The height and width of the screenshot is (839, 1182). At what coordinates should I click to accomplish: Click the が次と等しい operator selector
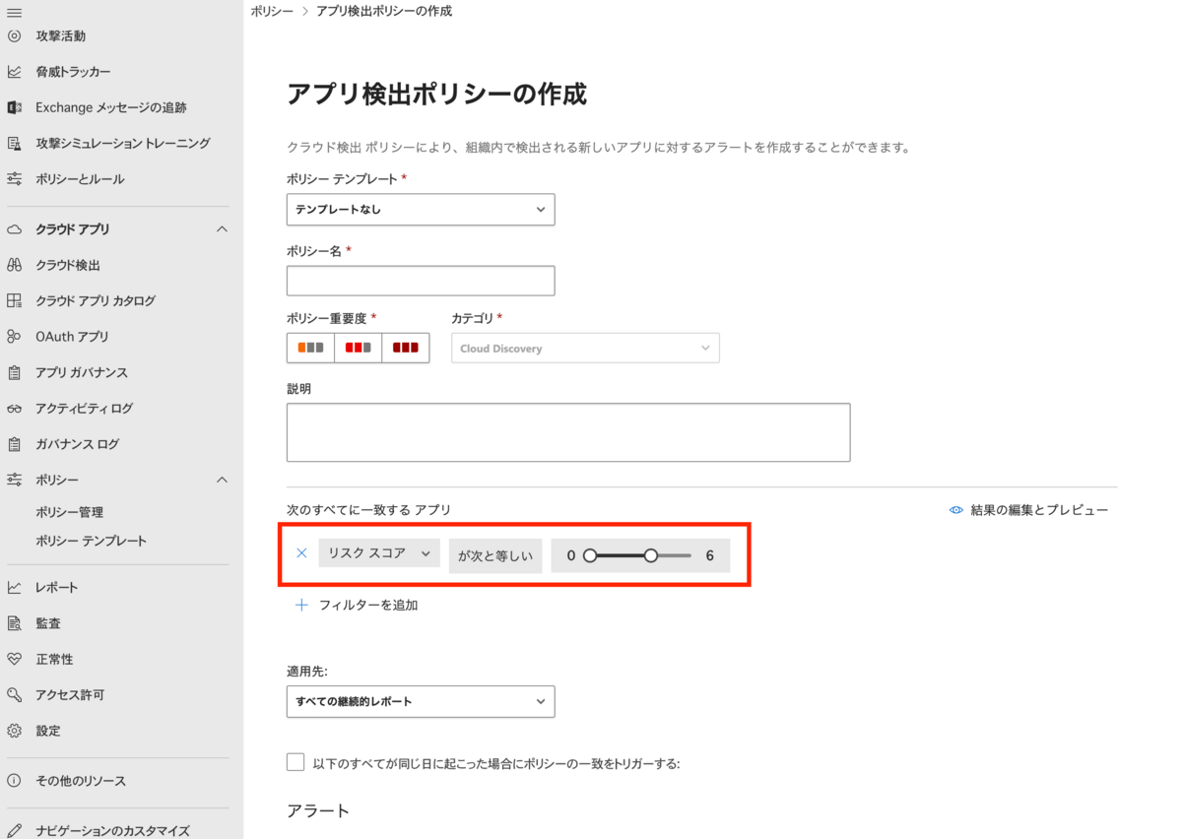[495, 555]
